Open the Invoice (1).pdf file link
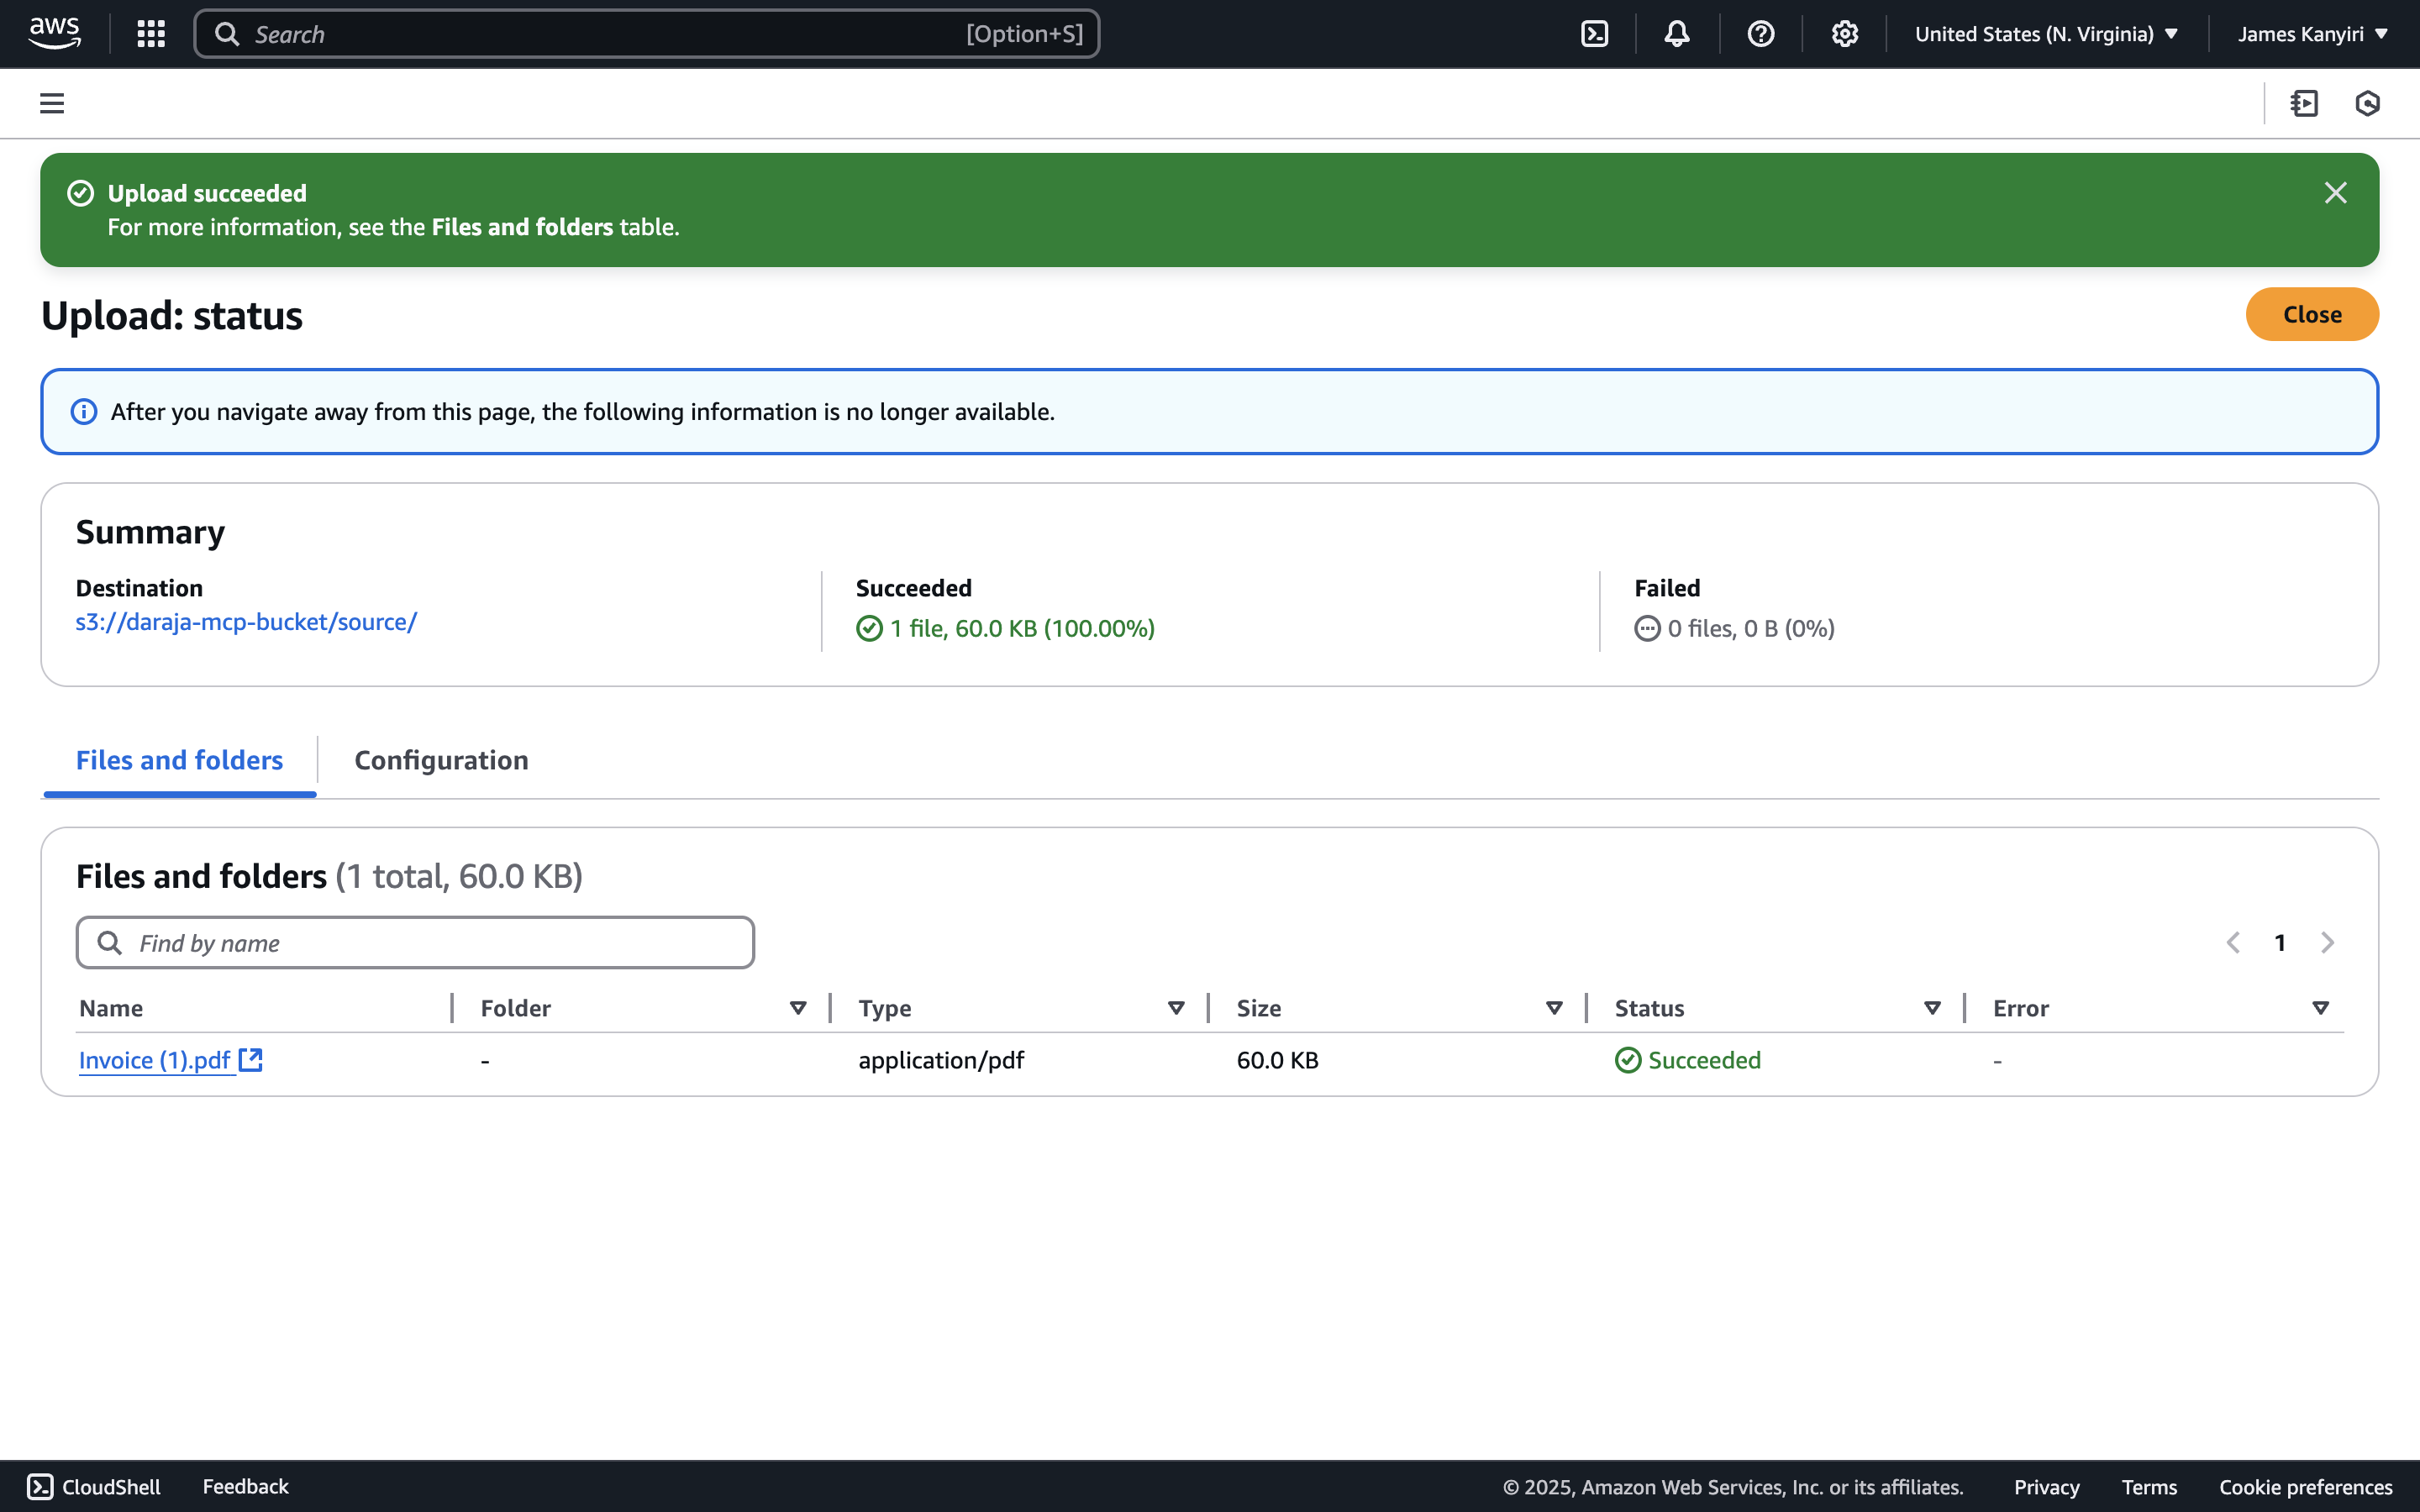This screenshot has height=1512, width=2420. (155, 1060)
